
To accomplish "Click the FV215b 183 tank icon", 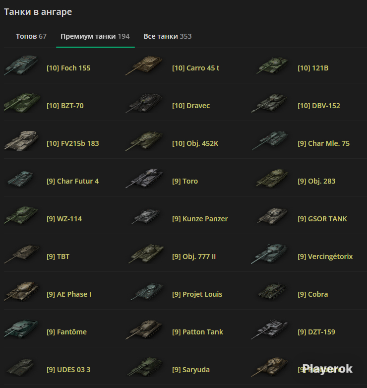I will pos(21,140).
